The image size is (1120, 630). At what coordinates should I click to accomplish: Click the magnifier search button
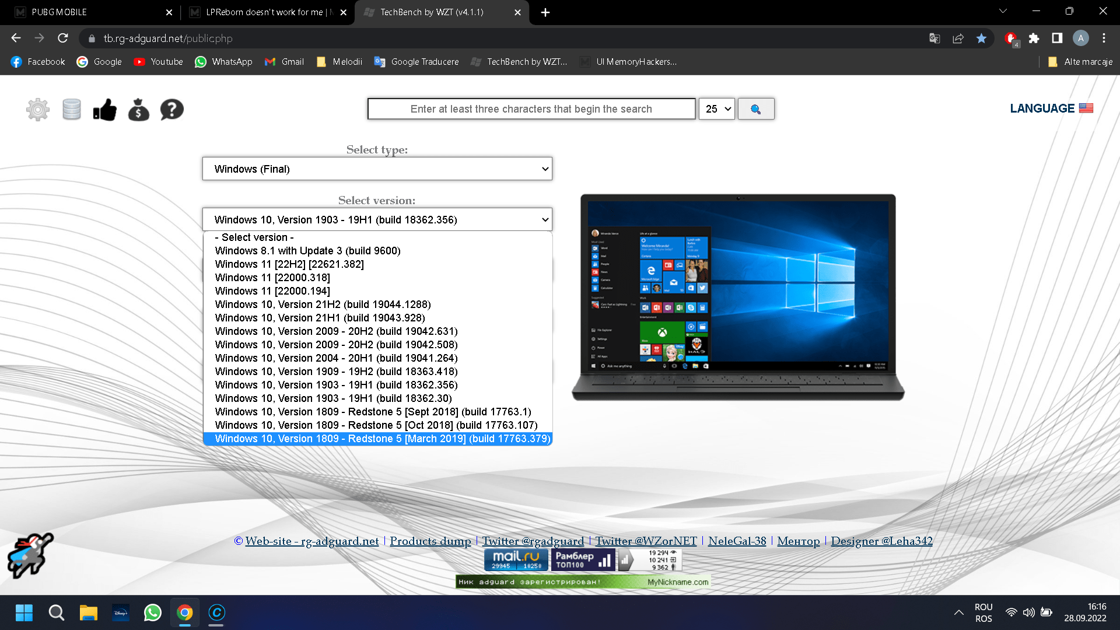[x=756, y=109]
